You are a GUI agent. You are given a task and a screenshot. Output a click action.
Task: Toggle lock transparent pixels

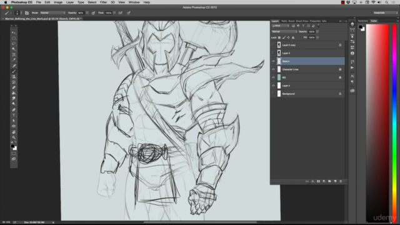279,37
